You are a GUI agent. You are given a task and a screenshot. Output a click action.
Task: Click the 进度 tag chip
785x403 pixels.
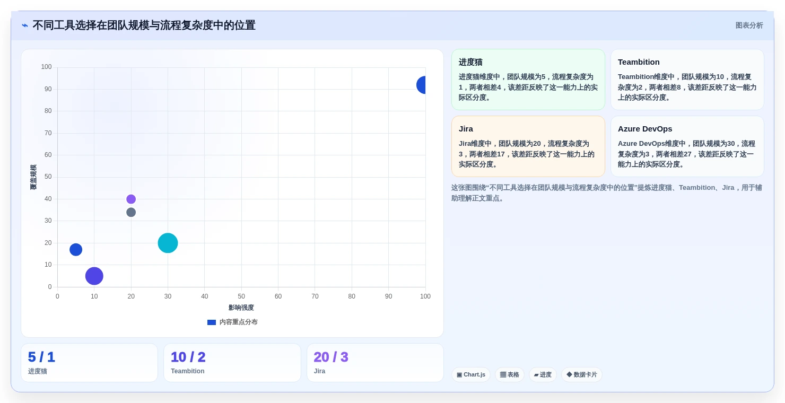click(543, 374)
